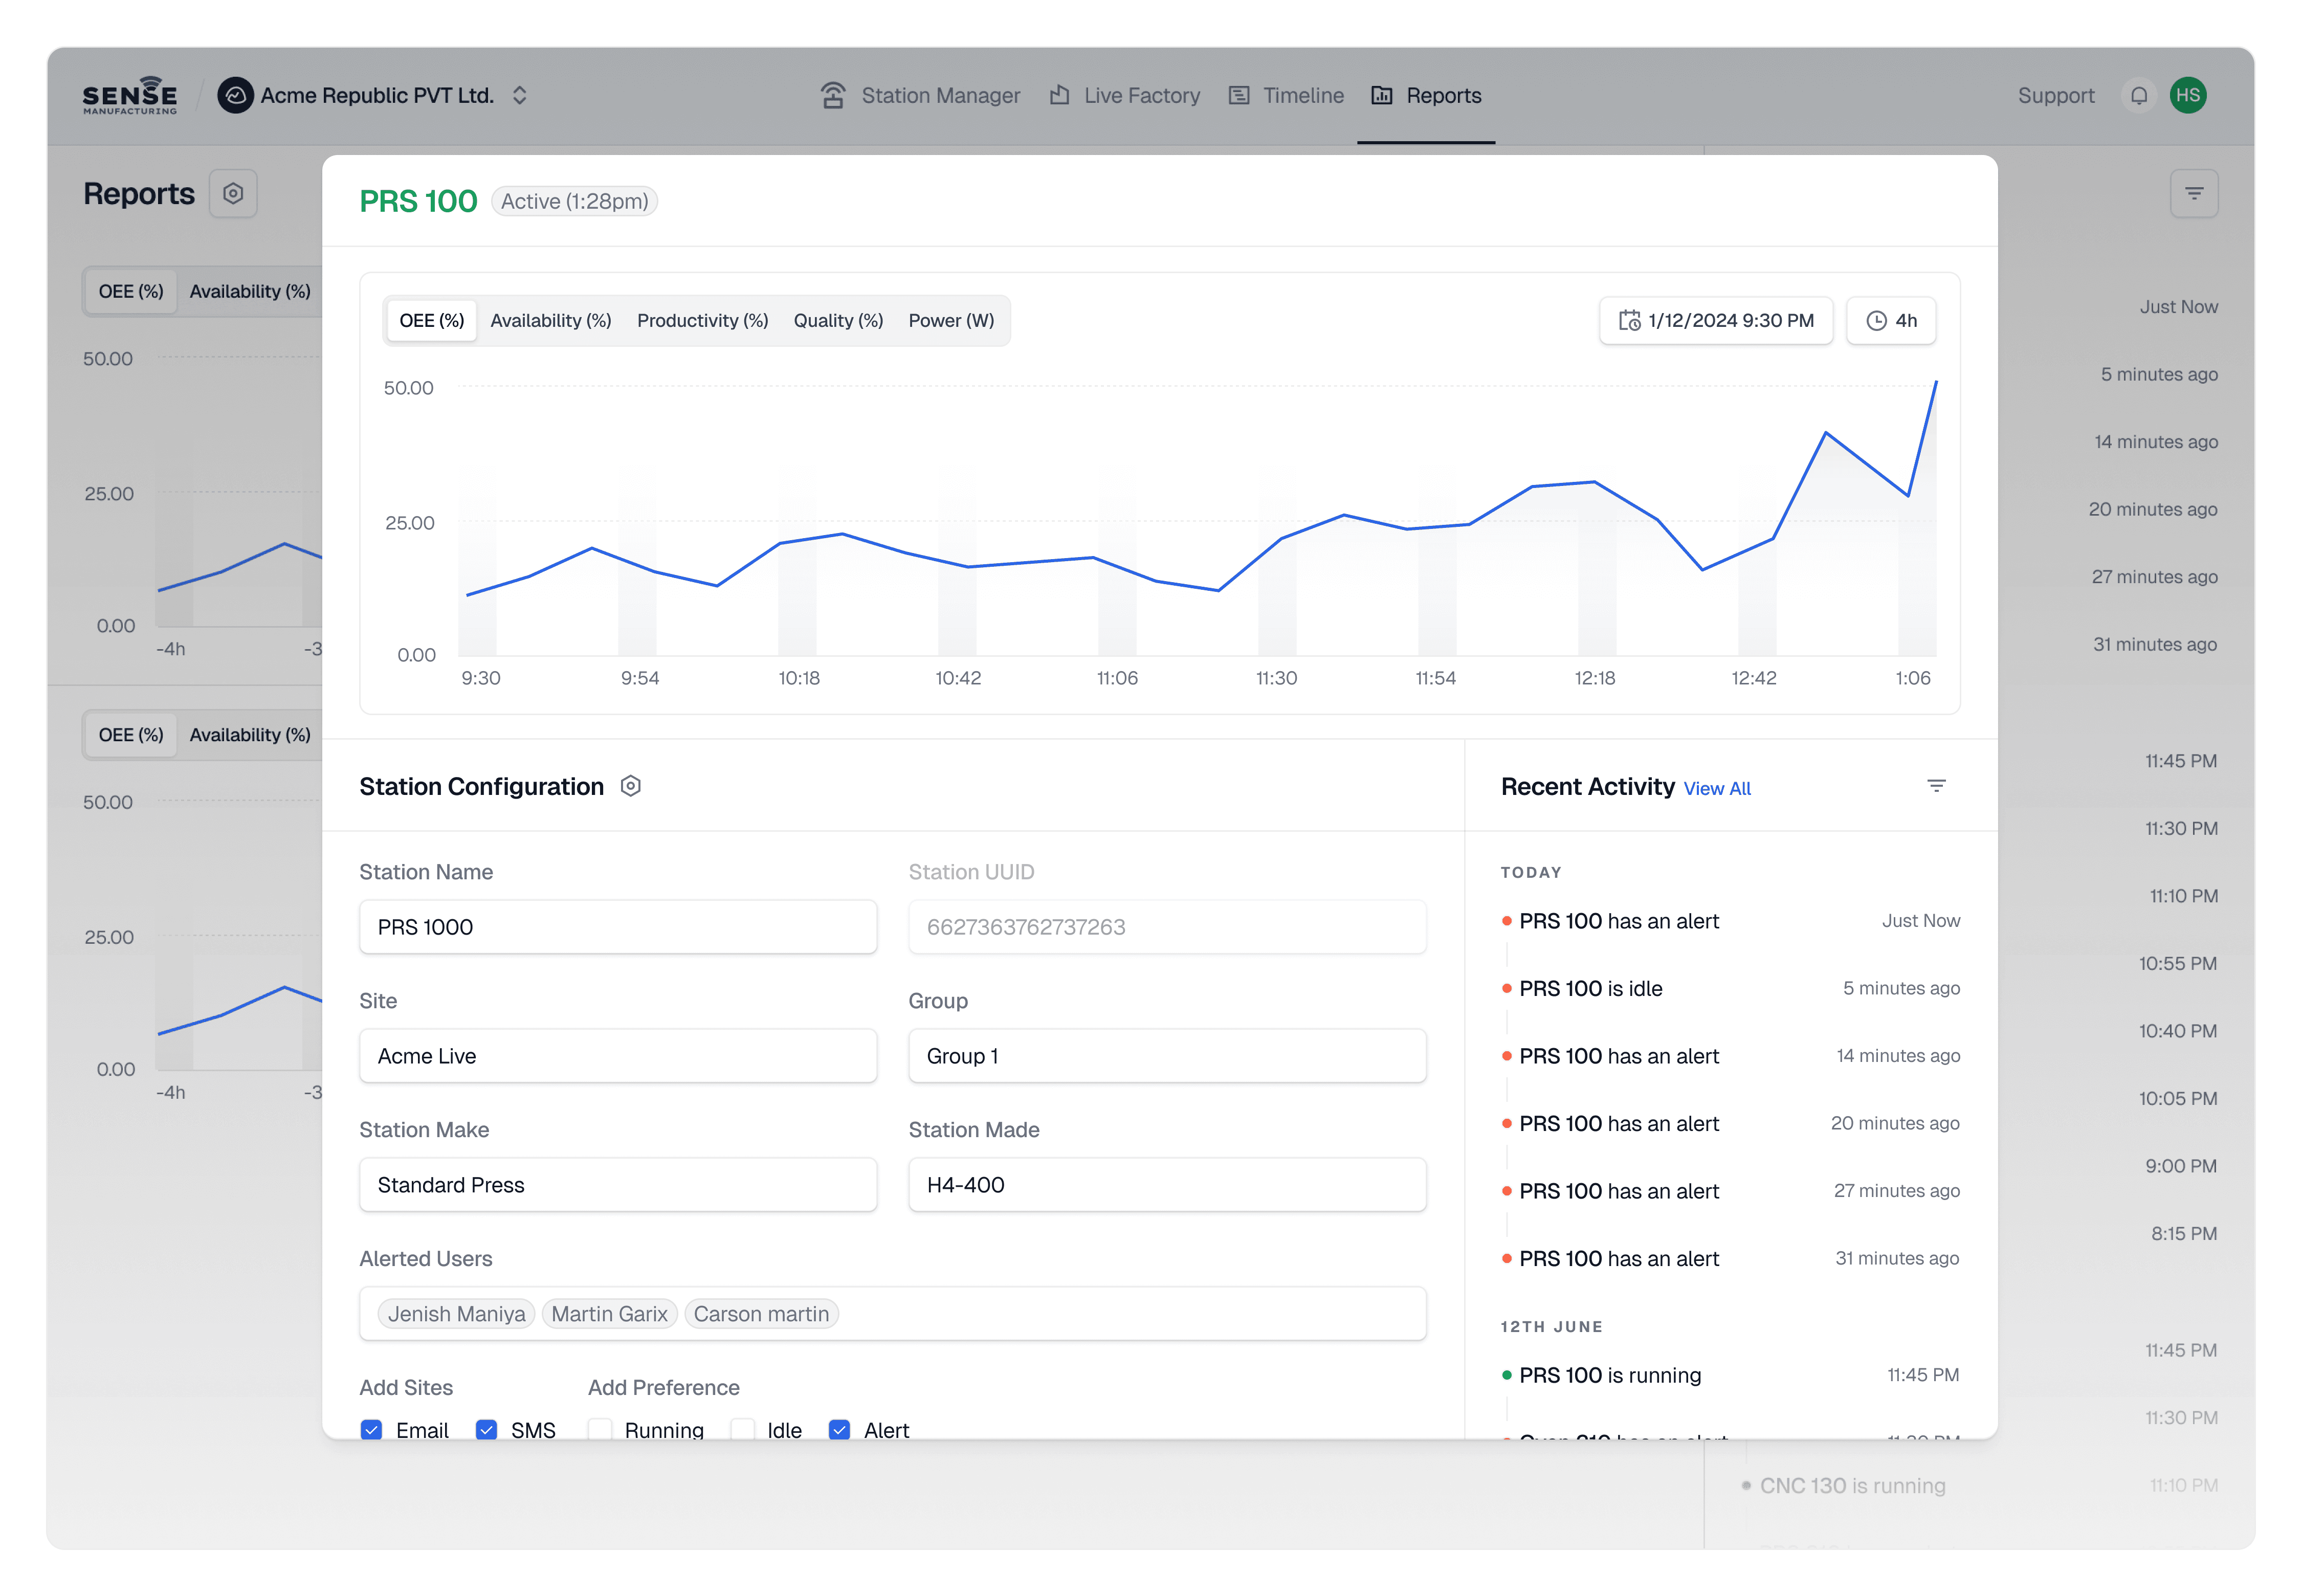Image resolution: width=2302 pixels, height=1596 pixels.
Task: Open Station Configuration settings gear icon
Action: (x=630, y=786)
